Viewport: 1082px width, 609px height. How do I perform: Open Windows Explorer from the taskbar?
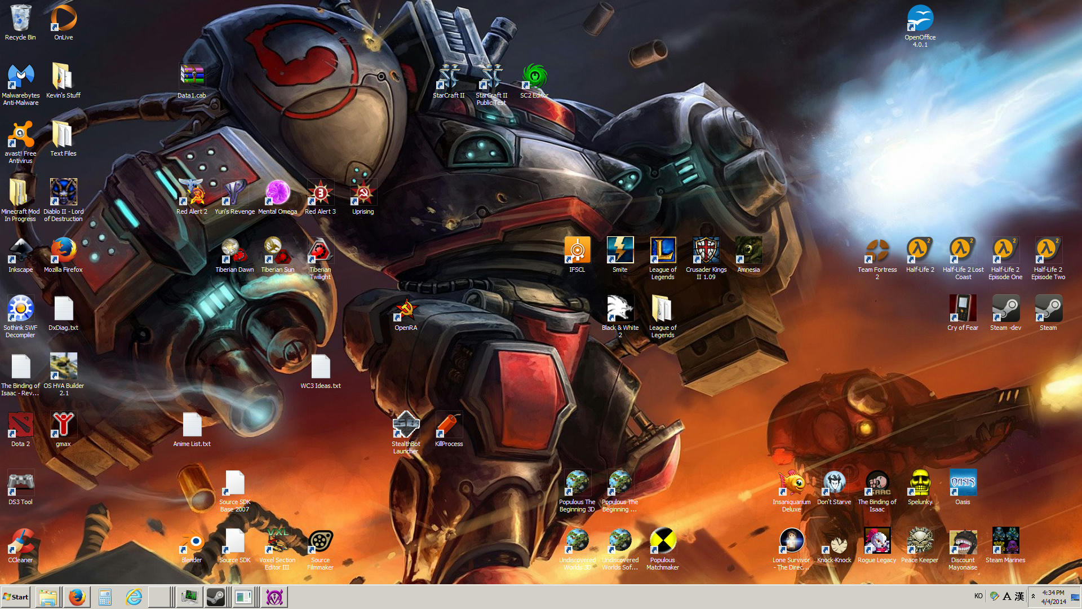point(48,597)
